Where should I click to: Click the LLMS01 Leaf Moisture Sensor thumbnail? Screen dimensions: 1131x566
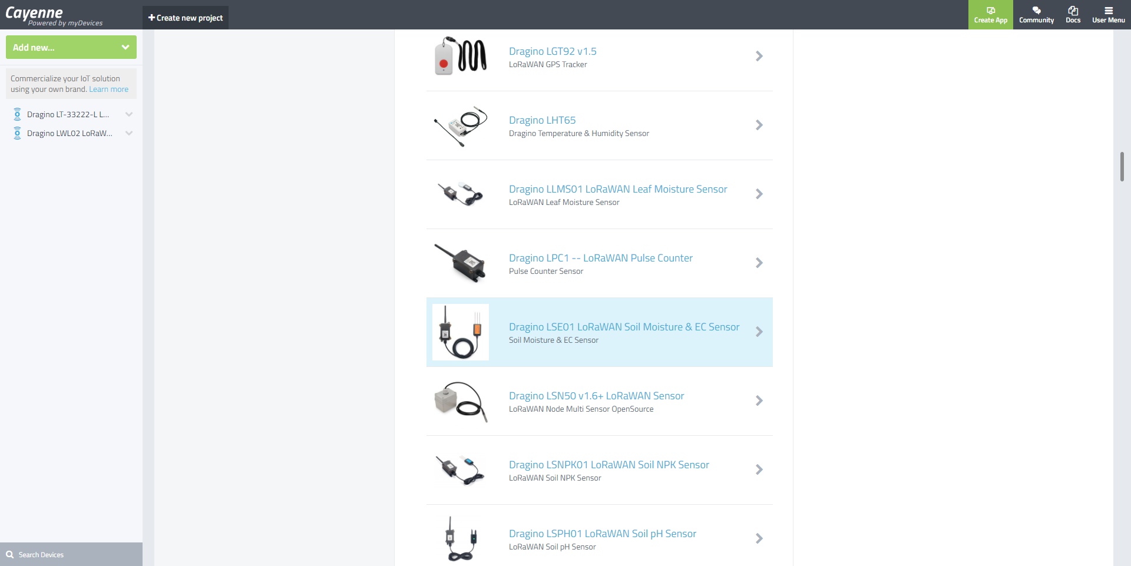pyautogui.click(x=461, y=194)
